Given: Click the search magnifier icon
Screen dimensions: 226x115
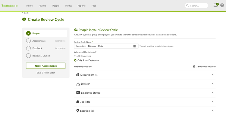Looking at the screenshot, I should [187, 6].
